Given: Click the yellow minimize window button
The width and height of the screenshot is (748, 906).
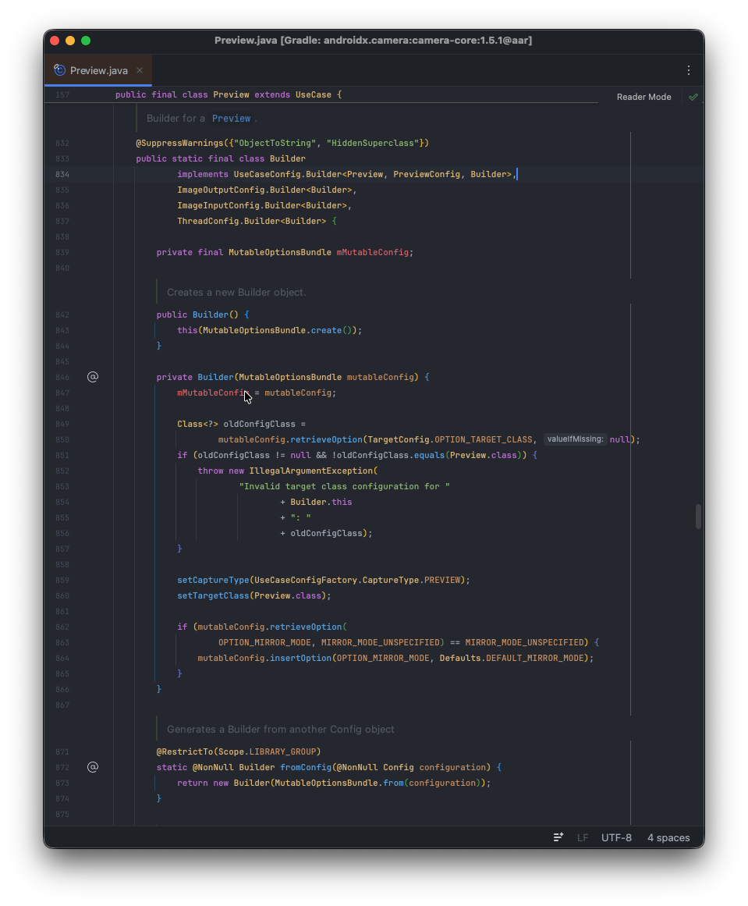Looking at the screenshot, I should tap(70, 41).
